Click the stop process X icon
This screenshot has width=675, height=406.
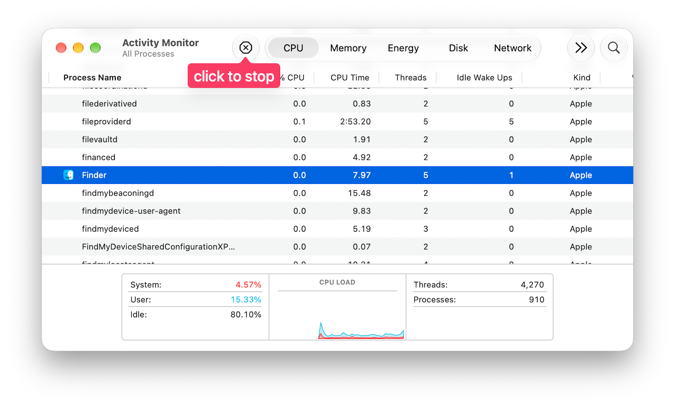246,48
